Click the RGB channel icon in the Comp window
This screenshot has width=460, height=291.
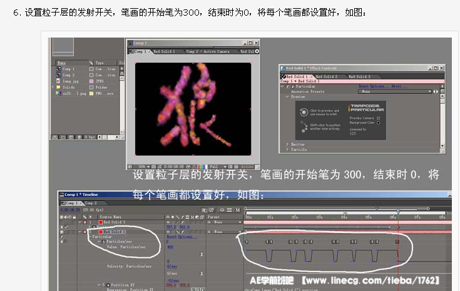pyautogui.click(x=202, y=166)
